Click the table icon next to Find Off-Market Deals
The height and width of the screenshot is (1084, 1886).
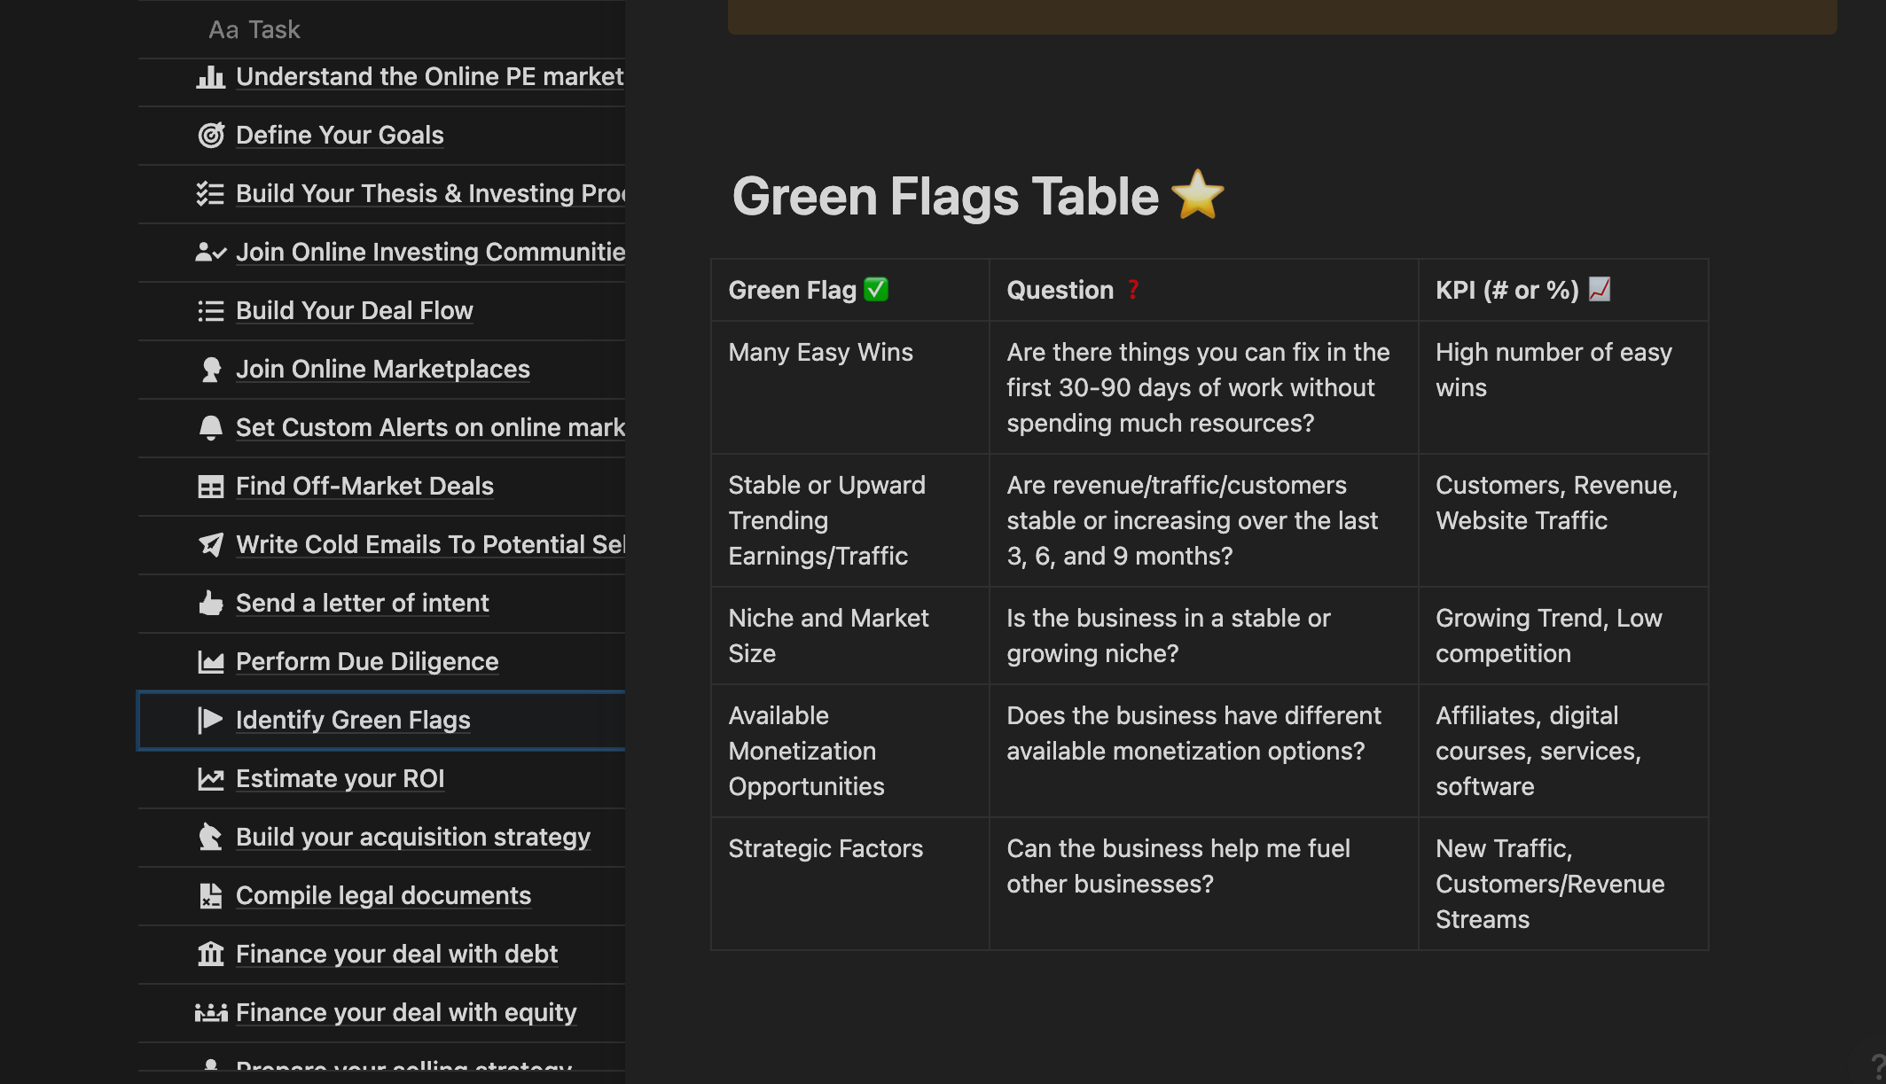[210, 486]
